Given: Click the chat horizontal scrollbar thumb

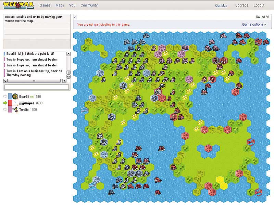Looking at the screenshot, I should [x=34, y=81].
